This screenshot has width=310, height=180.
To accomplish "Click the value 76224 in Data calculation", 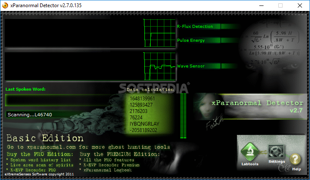I will (x=136, y=118).
